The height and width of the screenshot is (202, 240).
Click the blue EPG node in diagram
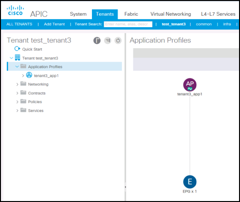click(190, 182)
